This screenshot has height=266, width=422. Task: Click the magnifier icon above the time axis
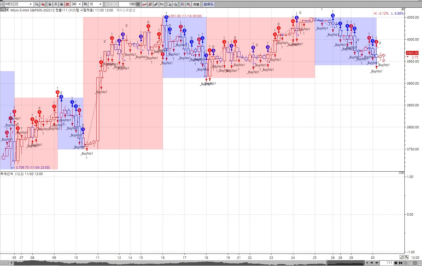tap(406, 257)
